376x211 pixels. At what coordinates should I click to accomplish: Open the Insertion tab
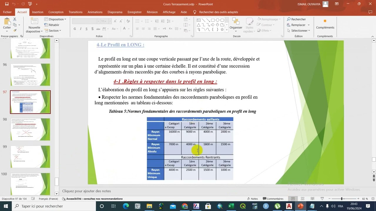(x=38, y=12)
